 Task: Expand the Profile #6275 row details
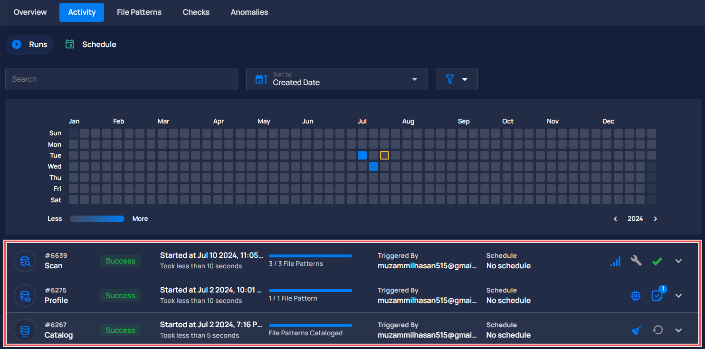678,295
